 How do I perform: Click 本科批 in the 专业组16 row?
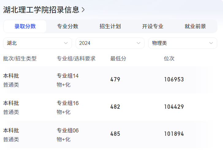click(11, 103)
